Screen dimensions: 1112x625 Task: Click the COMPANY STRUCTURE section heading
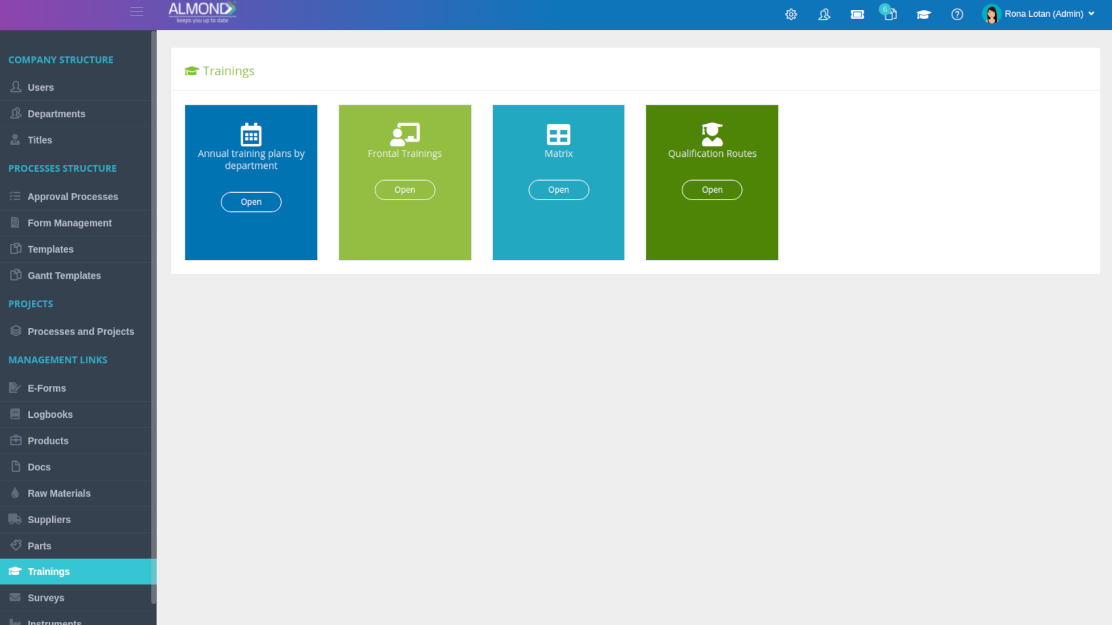[x=61, y=60]
